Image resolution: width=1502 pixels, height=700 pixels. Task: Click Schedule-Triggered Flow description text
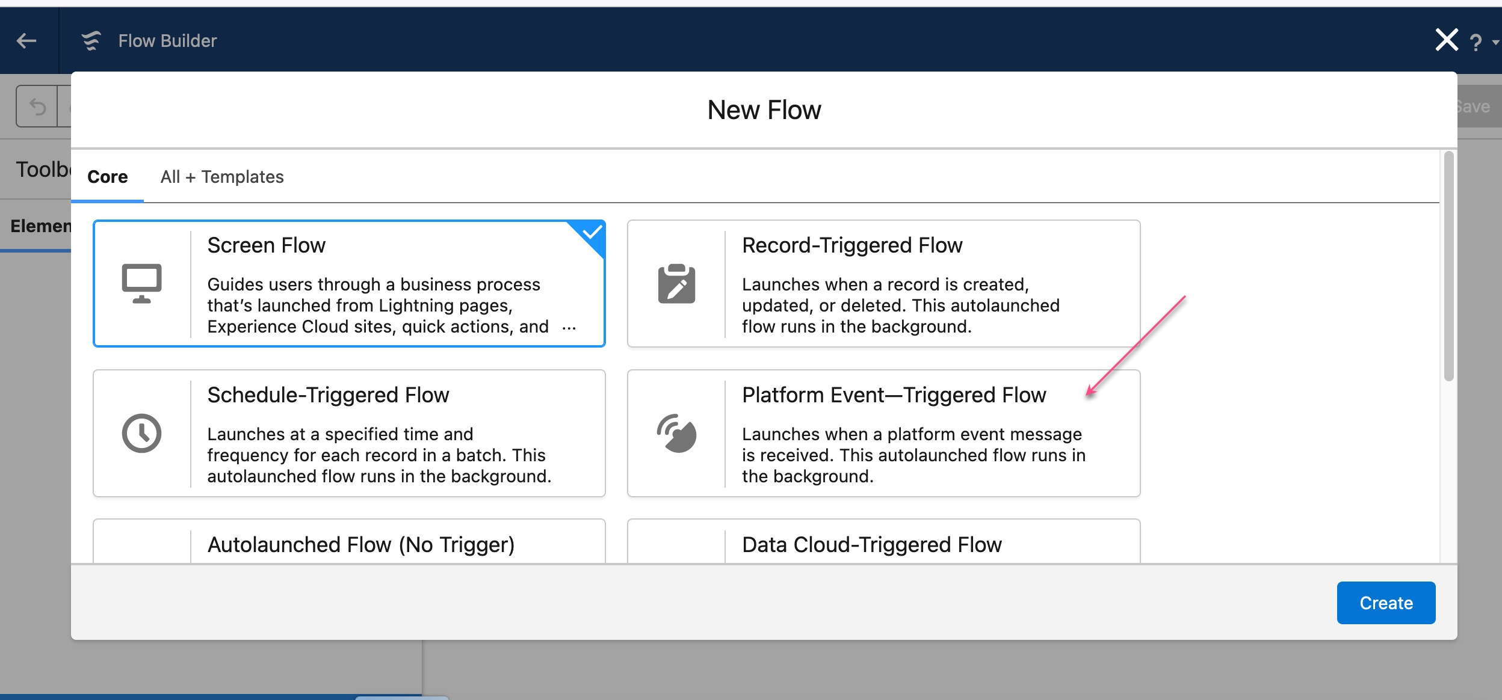(379, 455)
